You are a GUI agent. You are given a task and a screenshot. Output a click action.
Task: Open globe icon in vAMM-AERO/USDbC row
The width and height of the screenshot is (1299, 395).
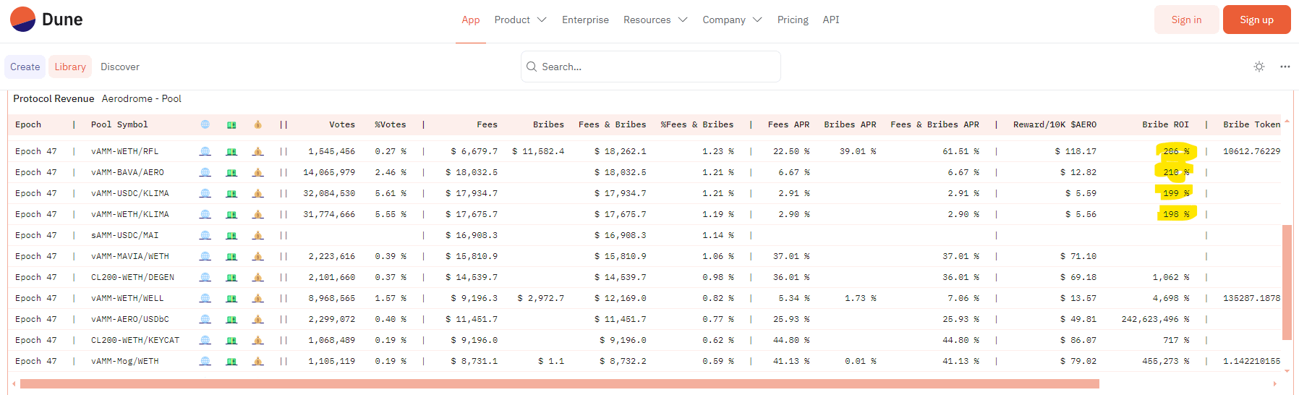(205, 319)
